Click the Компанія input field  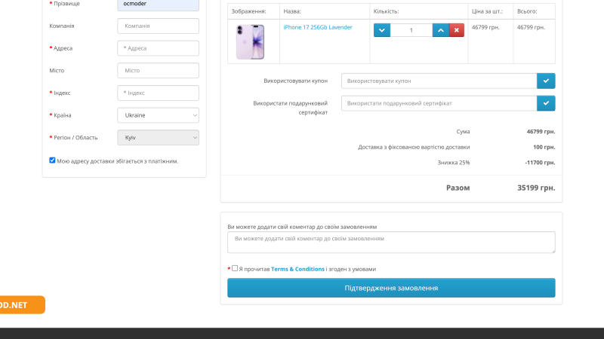point(158,26)
